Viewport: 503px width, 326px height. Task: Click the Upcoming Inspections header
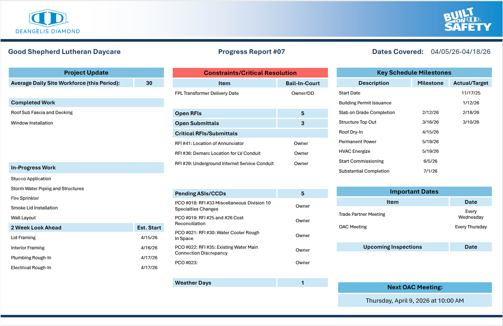(392, 247)
